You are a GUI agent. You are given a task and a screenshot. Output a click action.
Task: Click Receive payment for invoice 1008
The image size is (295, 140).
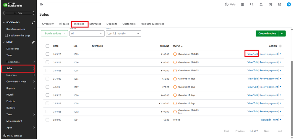tap(269, 95)
